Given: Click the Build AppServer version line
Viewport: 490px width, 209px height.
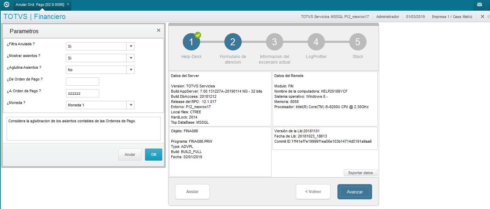Looking at the screenshot, I should coord(217,91).
